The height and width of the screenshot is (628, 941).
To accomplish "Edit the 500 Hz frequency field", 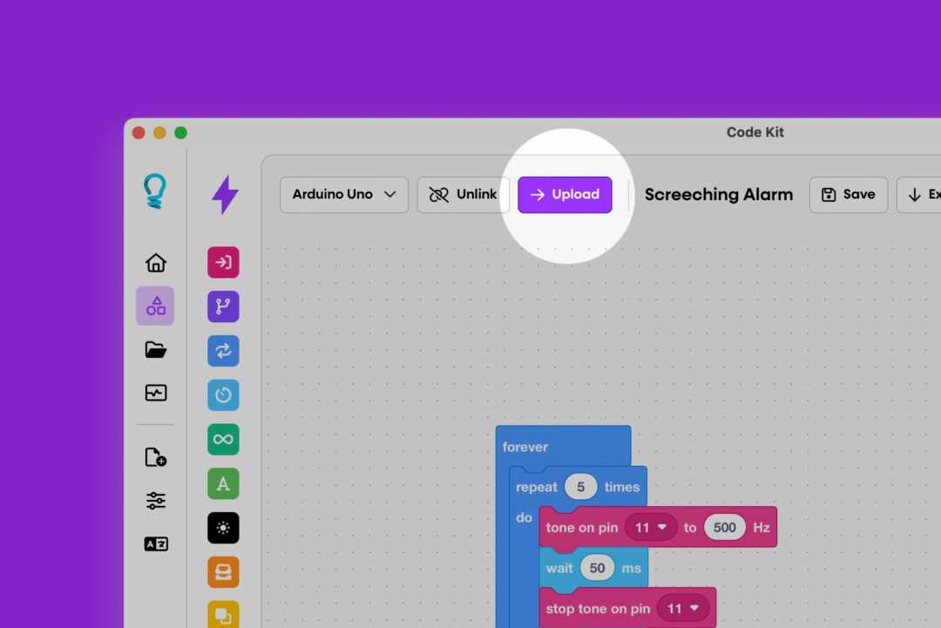I will pyautogui.click(x=724, y=527).
